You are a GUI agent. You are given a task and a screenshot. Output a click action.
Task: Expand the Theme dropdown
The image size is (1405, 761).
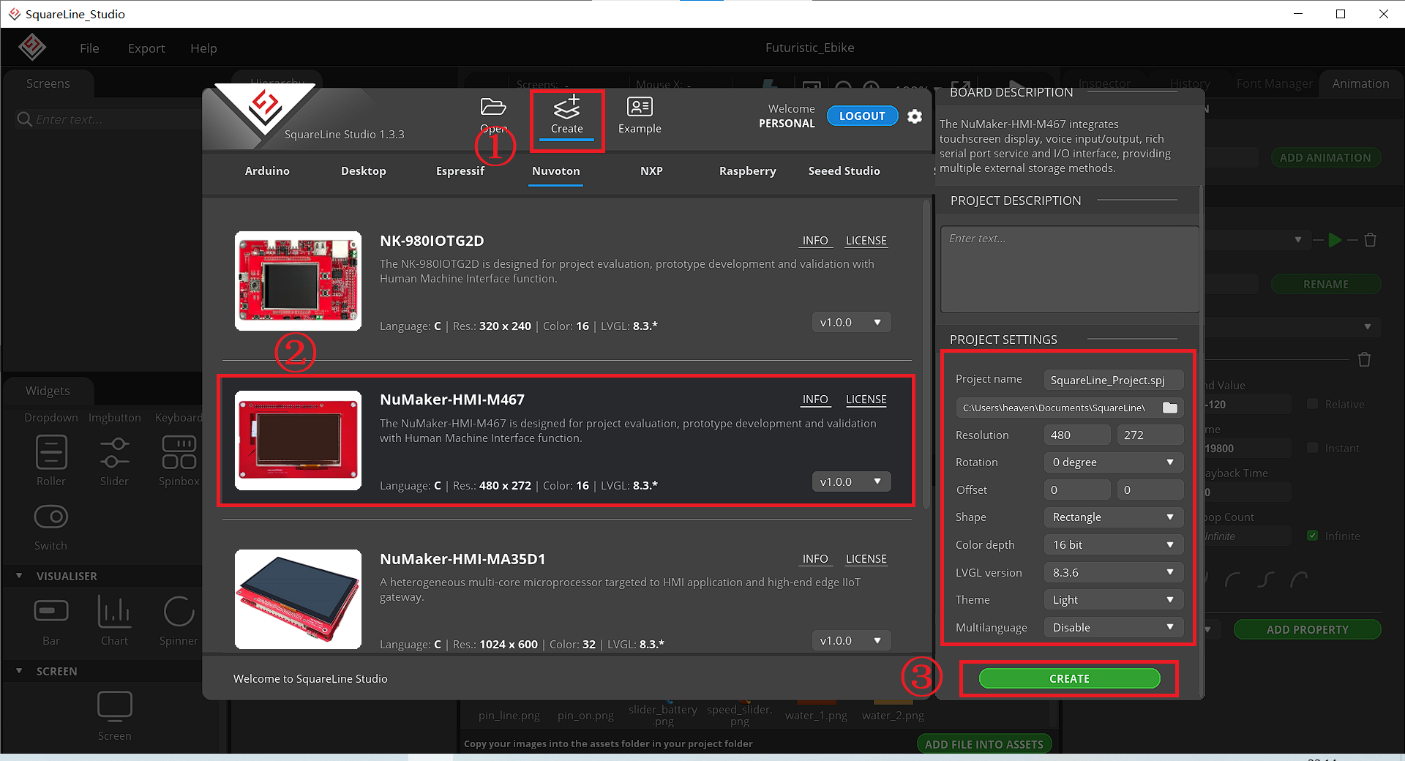(1112, 600)
